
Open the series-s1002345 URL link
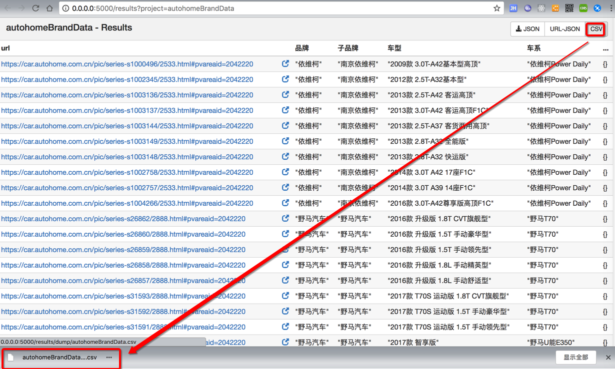click(x=127, y=79)
